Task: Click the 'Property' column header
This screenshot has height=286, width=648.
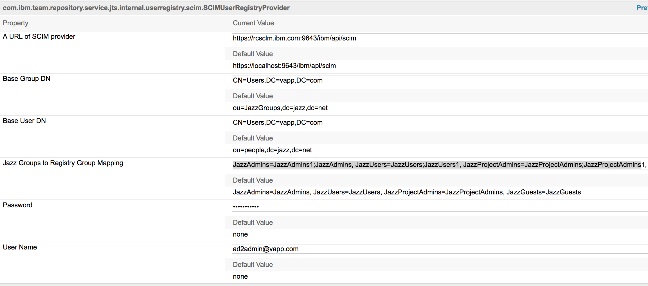Action: pos(15,23)
